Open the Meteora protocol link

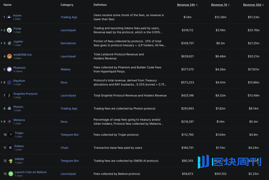(19, 120)
